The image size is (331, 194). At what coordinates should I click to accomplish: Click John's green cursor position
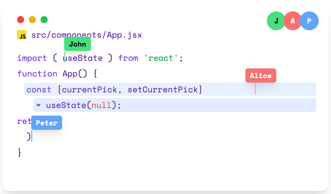65,57
